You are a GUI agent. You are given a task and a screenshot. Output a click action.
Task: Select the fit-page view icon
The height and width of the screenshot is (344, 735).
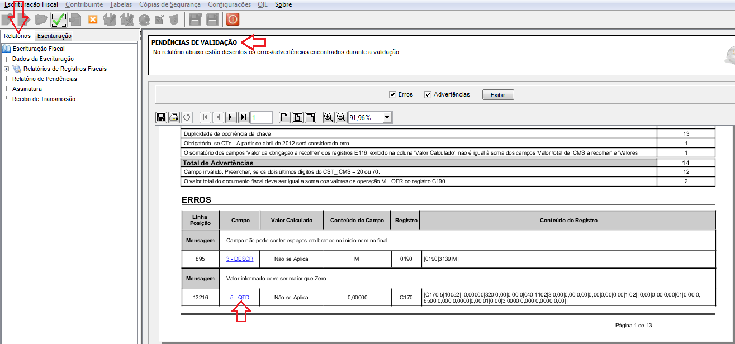tap(298, 117)
